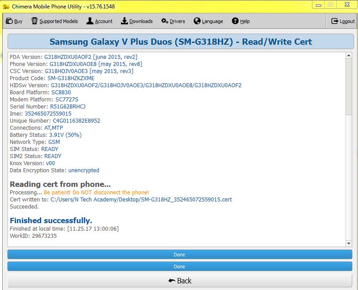Image resolution: width=358 pixels, height=290 pixels.
Task: Click the Finished successfully heading
Action: [x=51, y=220]
